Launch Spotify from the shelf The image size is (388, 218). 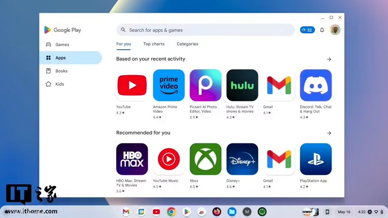tap(262, 212)
